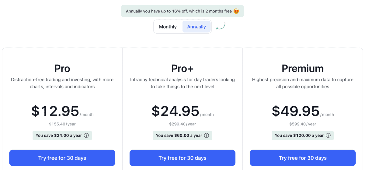Try Pro+ free for 30 days
Image resolution: width=365 pixels, height=170 pixels.
click(182, 158)
